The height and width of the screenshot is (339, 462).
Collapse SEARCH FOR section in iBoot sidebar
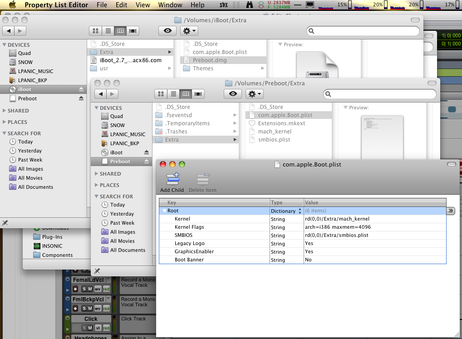(4, 133)
